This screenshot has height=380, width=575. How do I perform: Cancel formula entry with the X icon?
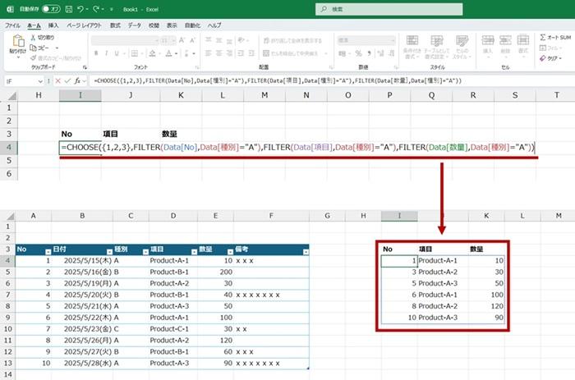(x=58, y=81)
